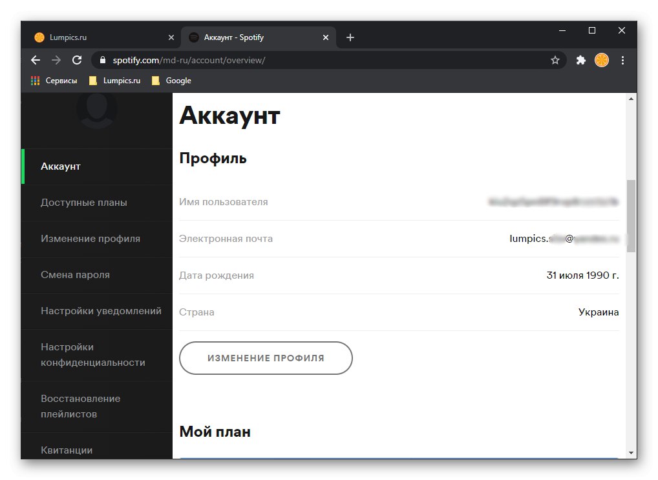Screen dimensions: 658x480
Task: Click the padlock icon in address bar
Action: [x=102, y=60]
